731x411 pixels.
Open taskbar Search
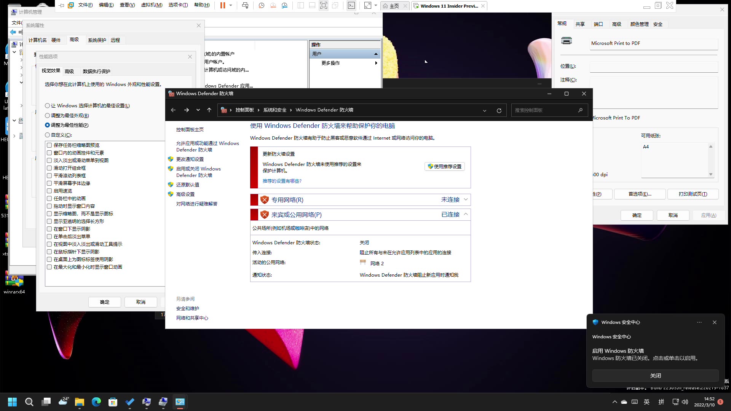(x=29, y=402)
